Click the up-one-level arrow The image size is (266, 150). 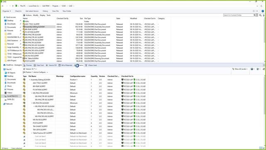point(13,6)
